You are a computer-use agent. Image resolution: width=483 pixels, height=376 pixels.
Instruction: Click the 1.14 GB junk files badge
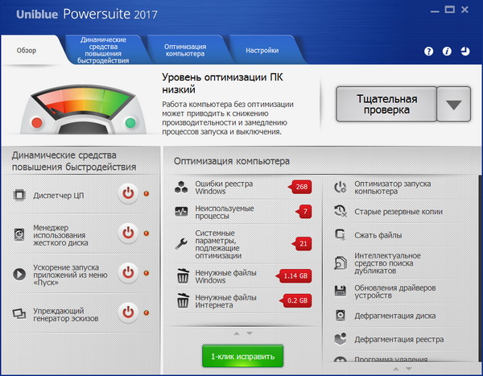pyautogui.click(x=294, y=276)
